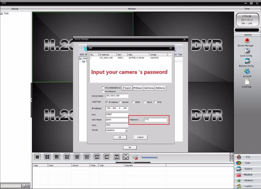Click the Vendor column header
This screenshot has width=261, height=189.
(158, 55)
